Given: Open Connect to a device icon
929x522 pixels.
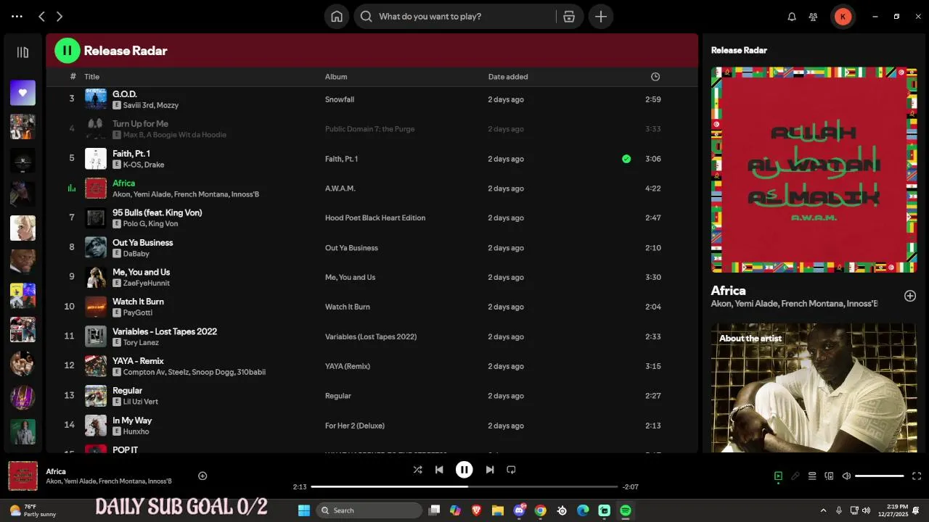Looking at the screenshot, I should [x=829, y=476].
